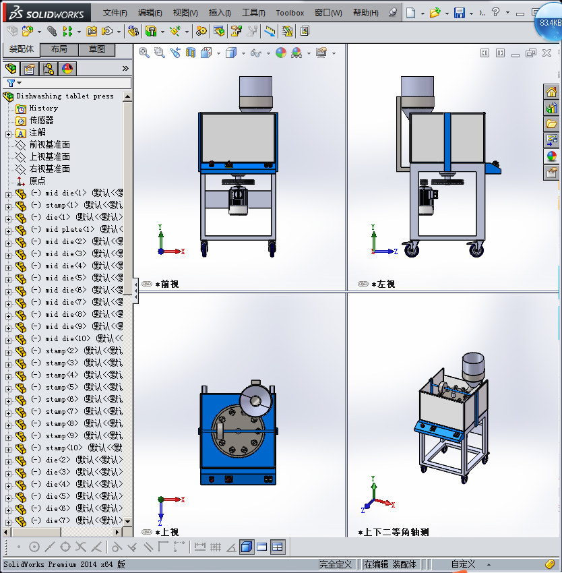Open the View Orientation dropdown arrow
The width and height of the screenshot is (562, 573).
coord(218,53)
